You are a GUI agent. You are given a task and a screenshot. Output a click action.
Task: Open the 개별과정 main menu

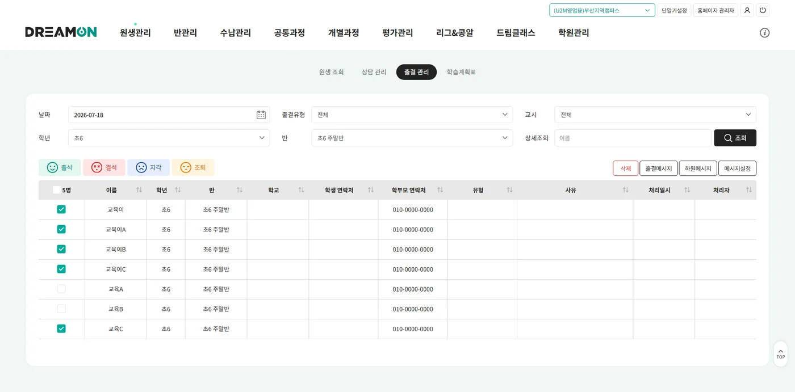coord(344,33)
